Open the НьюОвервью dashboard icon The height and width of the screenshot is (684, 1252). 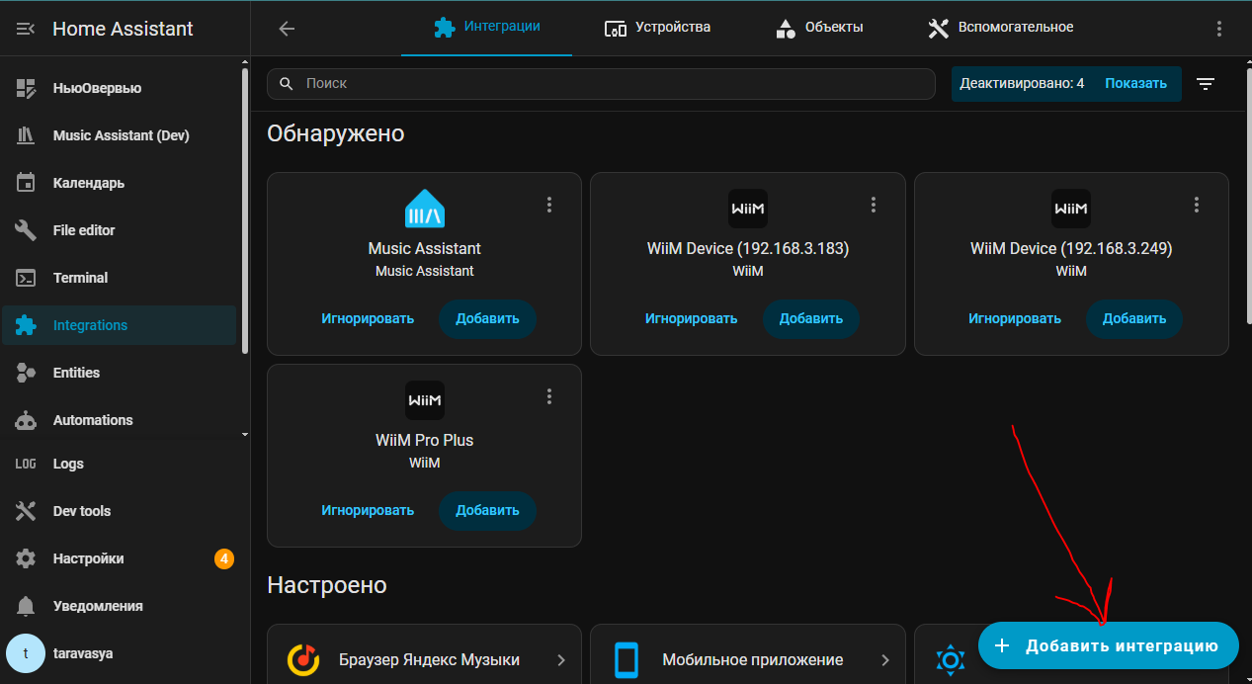26,88
